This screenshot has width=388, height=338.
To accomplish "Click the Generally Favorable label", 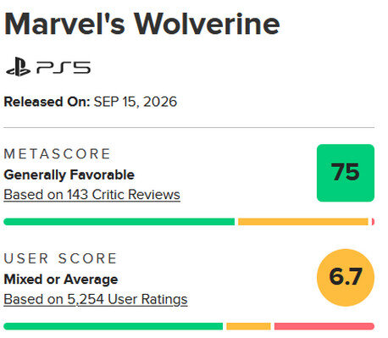I will [69, 175].
